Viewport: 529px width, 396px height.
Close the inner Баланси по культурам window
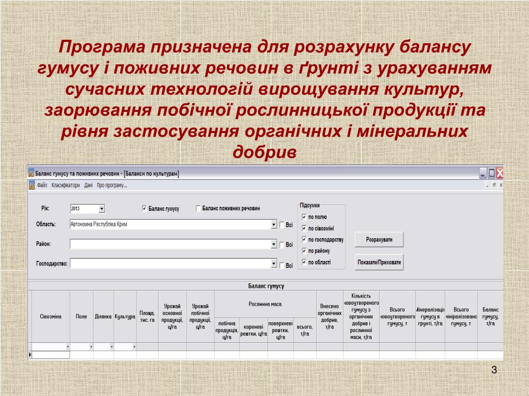[501, 185]
